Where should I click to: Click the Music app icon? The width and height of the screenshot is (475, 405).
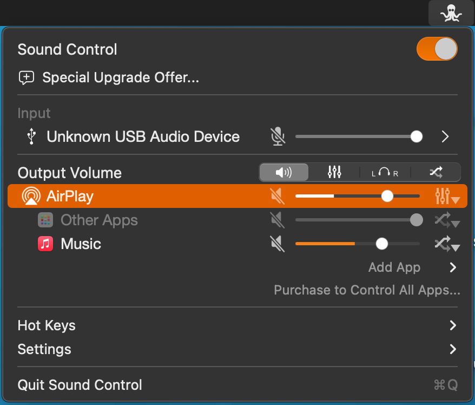[x=45, y=244]
